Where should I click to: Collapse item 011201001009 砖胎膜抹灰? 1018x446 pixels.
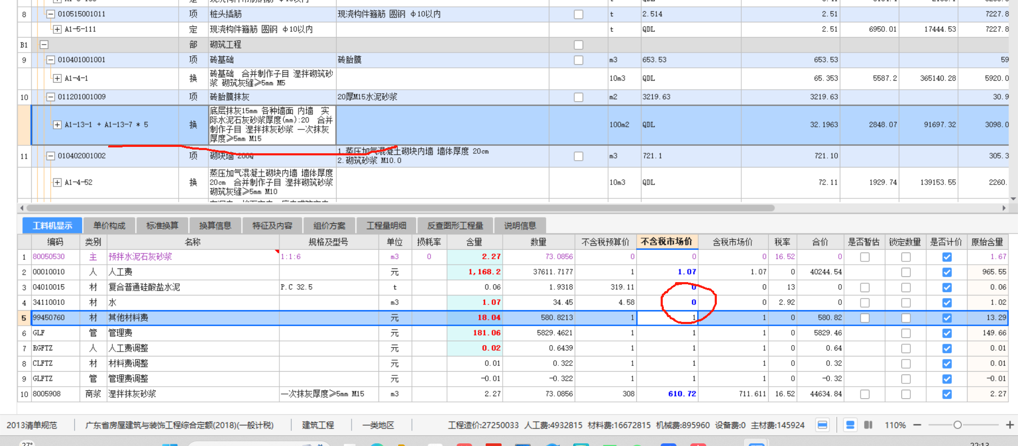pyautogui.click(x=51, y=97)
